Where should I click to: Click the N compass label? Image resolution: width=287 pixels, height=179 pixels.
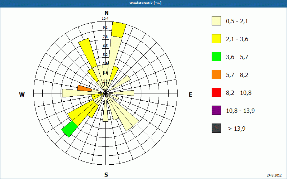click(x=106, y=13)
